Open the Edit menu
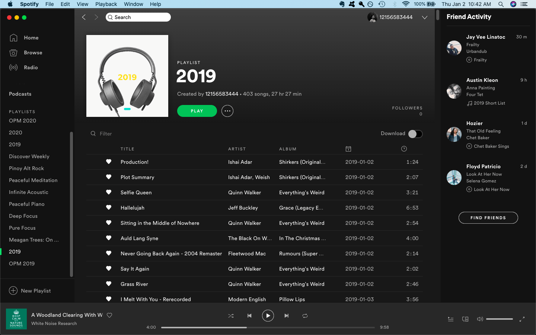This screenshot has width=536, height=335. click(65, 4)
